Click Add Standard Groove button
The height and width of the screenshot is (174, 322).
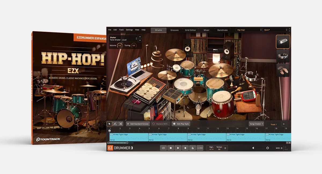(138, 124)
